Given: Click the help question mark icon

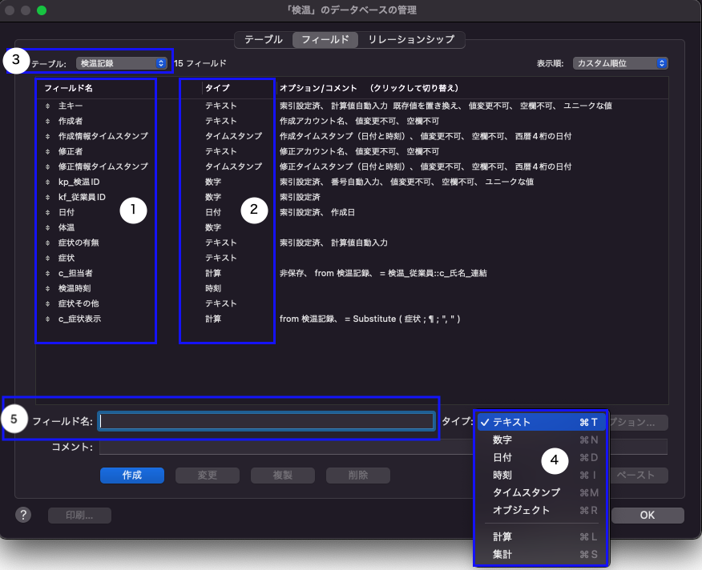Looking at the screenshot, I should (x=22, y=515).
